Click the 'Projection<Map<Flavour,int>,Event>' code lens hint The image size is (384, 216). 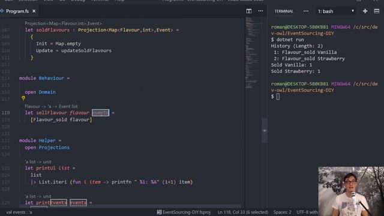pos(63,23)
